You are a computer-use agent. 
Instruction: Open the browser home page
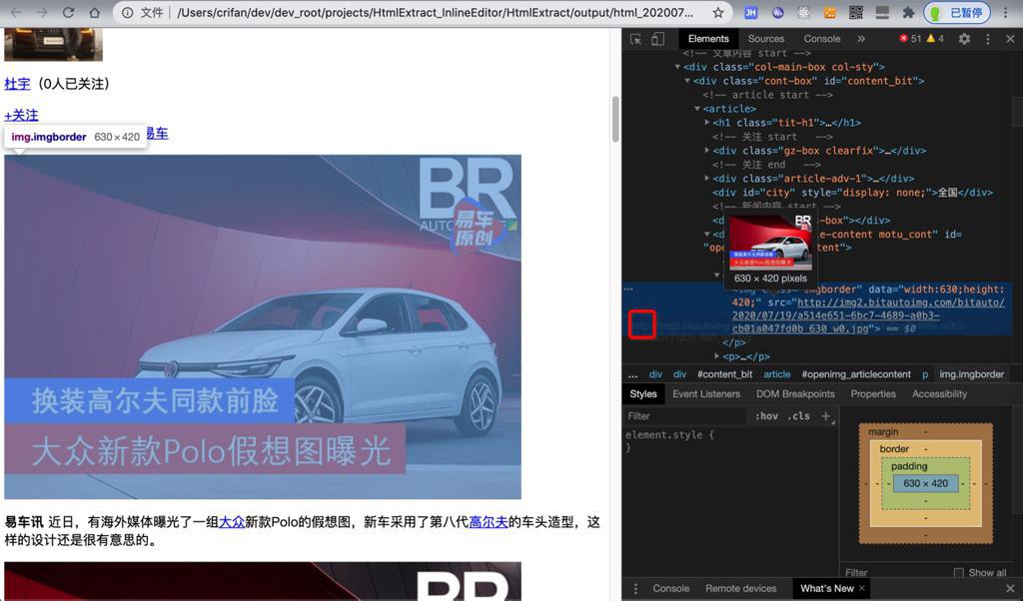pos(95,12)
